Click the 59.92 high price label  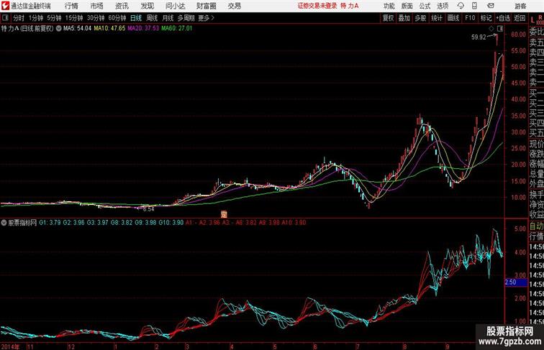click(x=479, y=37)
